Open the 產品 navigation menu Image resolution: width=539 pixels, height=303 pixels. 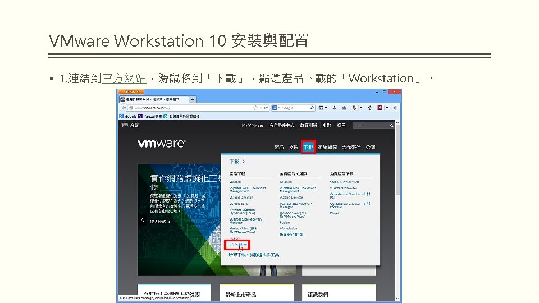tap(279, 147)
